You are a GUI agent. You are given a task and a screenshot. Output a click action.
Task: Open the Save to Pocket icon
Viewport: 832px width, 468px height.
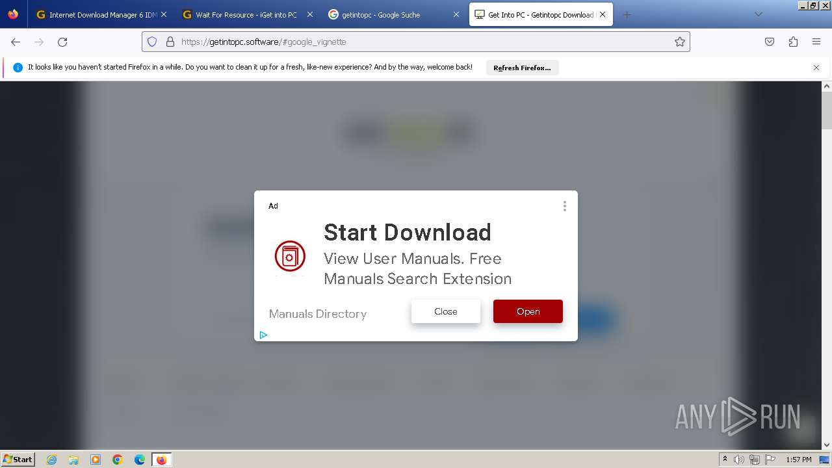(770, 42)
